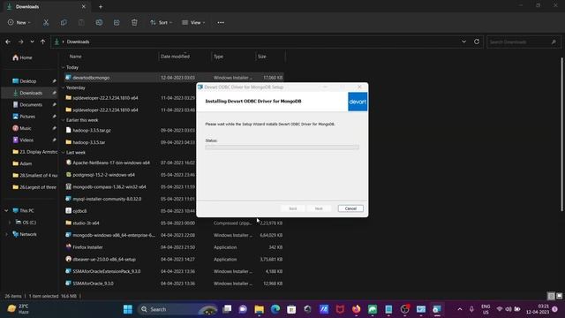Open the Teams chat taskbar icon
Viewport: 565px width, 318px height.
click(243, 309)
